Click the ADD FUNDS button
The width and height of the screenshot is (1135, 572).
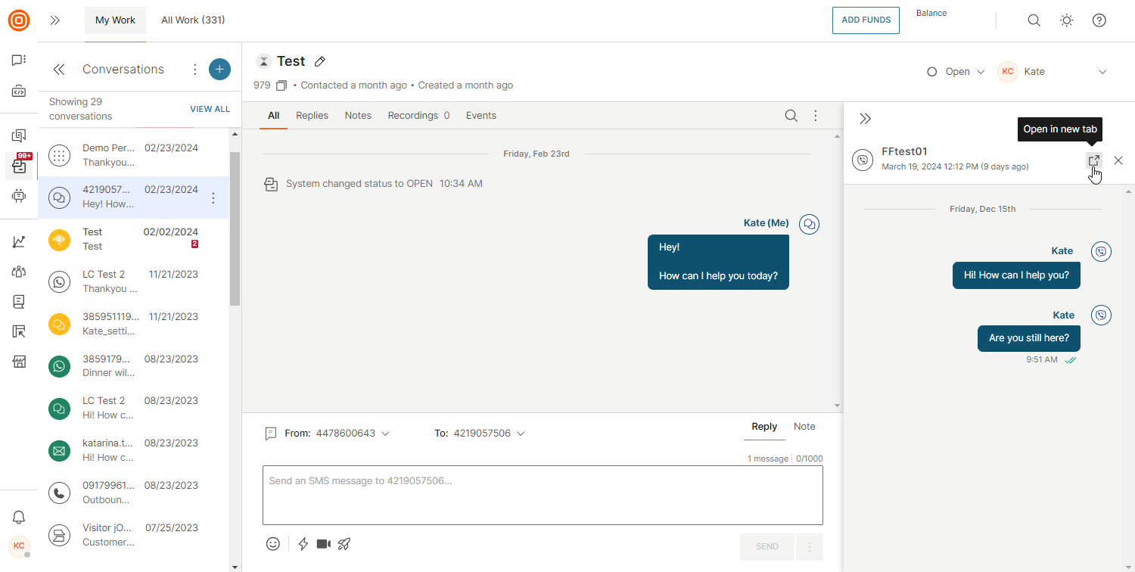click(x=866, y=20)
